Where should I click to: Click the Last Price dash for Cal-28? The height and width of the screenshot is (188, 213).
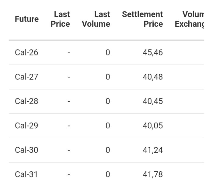click(69, 101)
